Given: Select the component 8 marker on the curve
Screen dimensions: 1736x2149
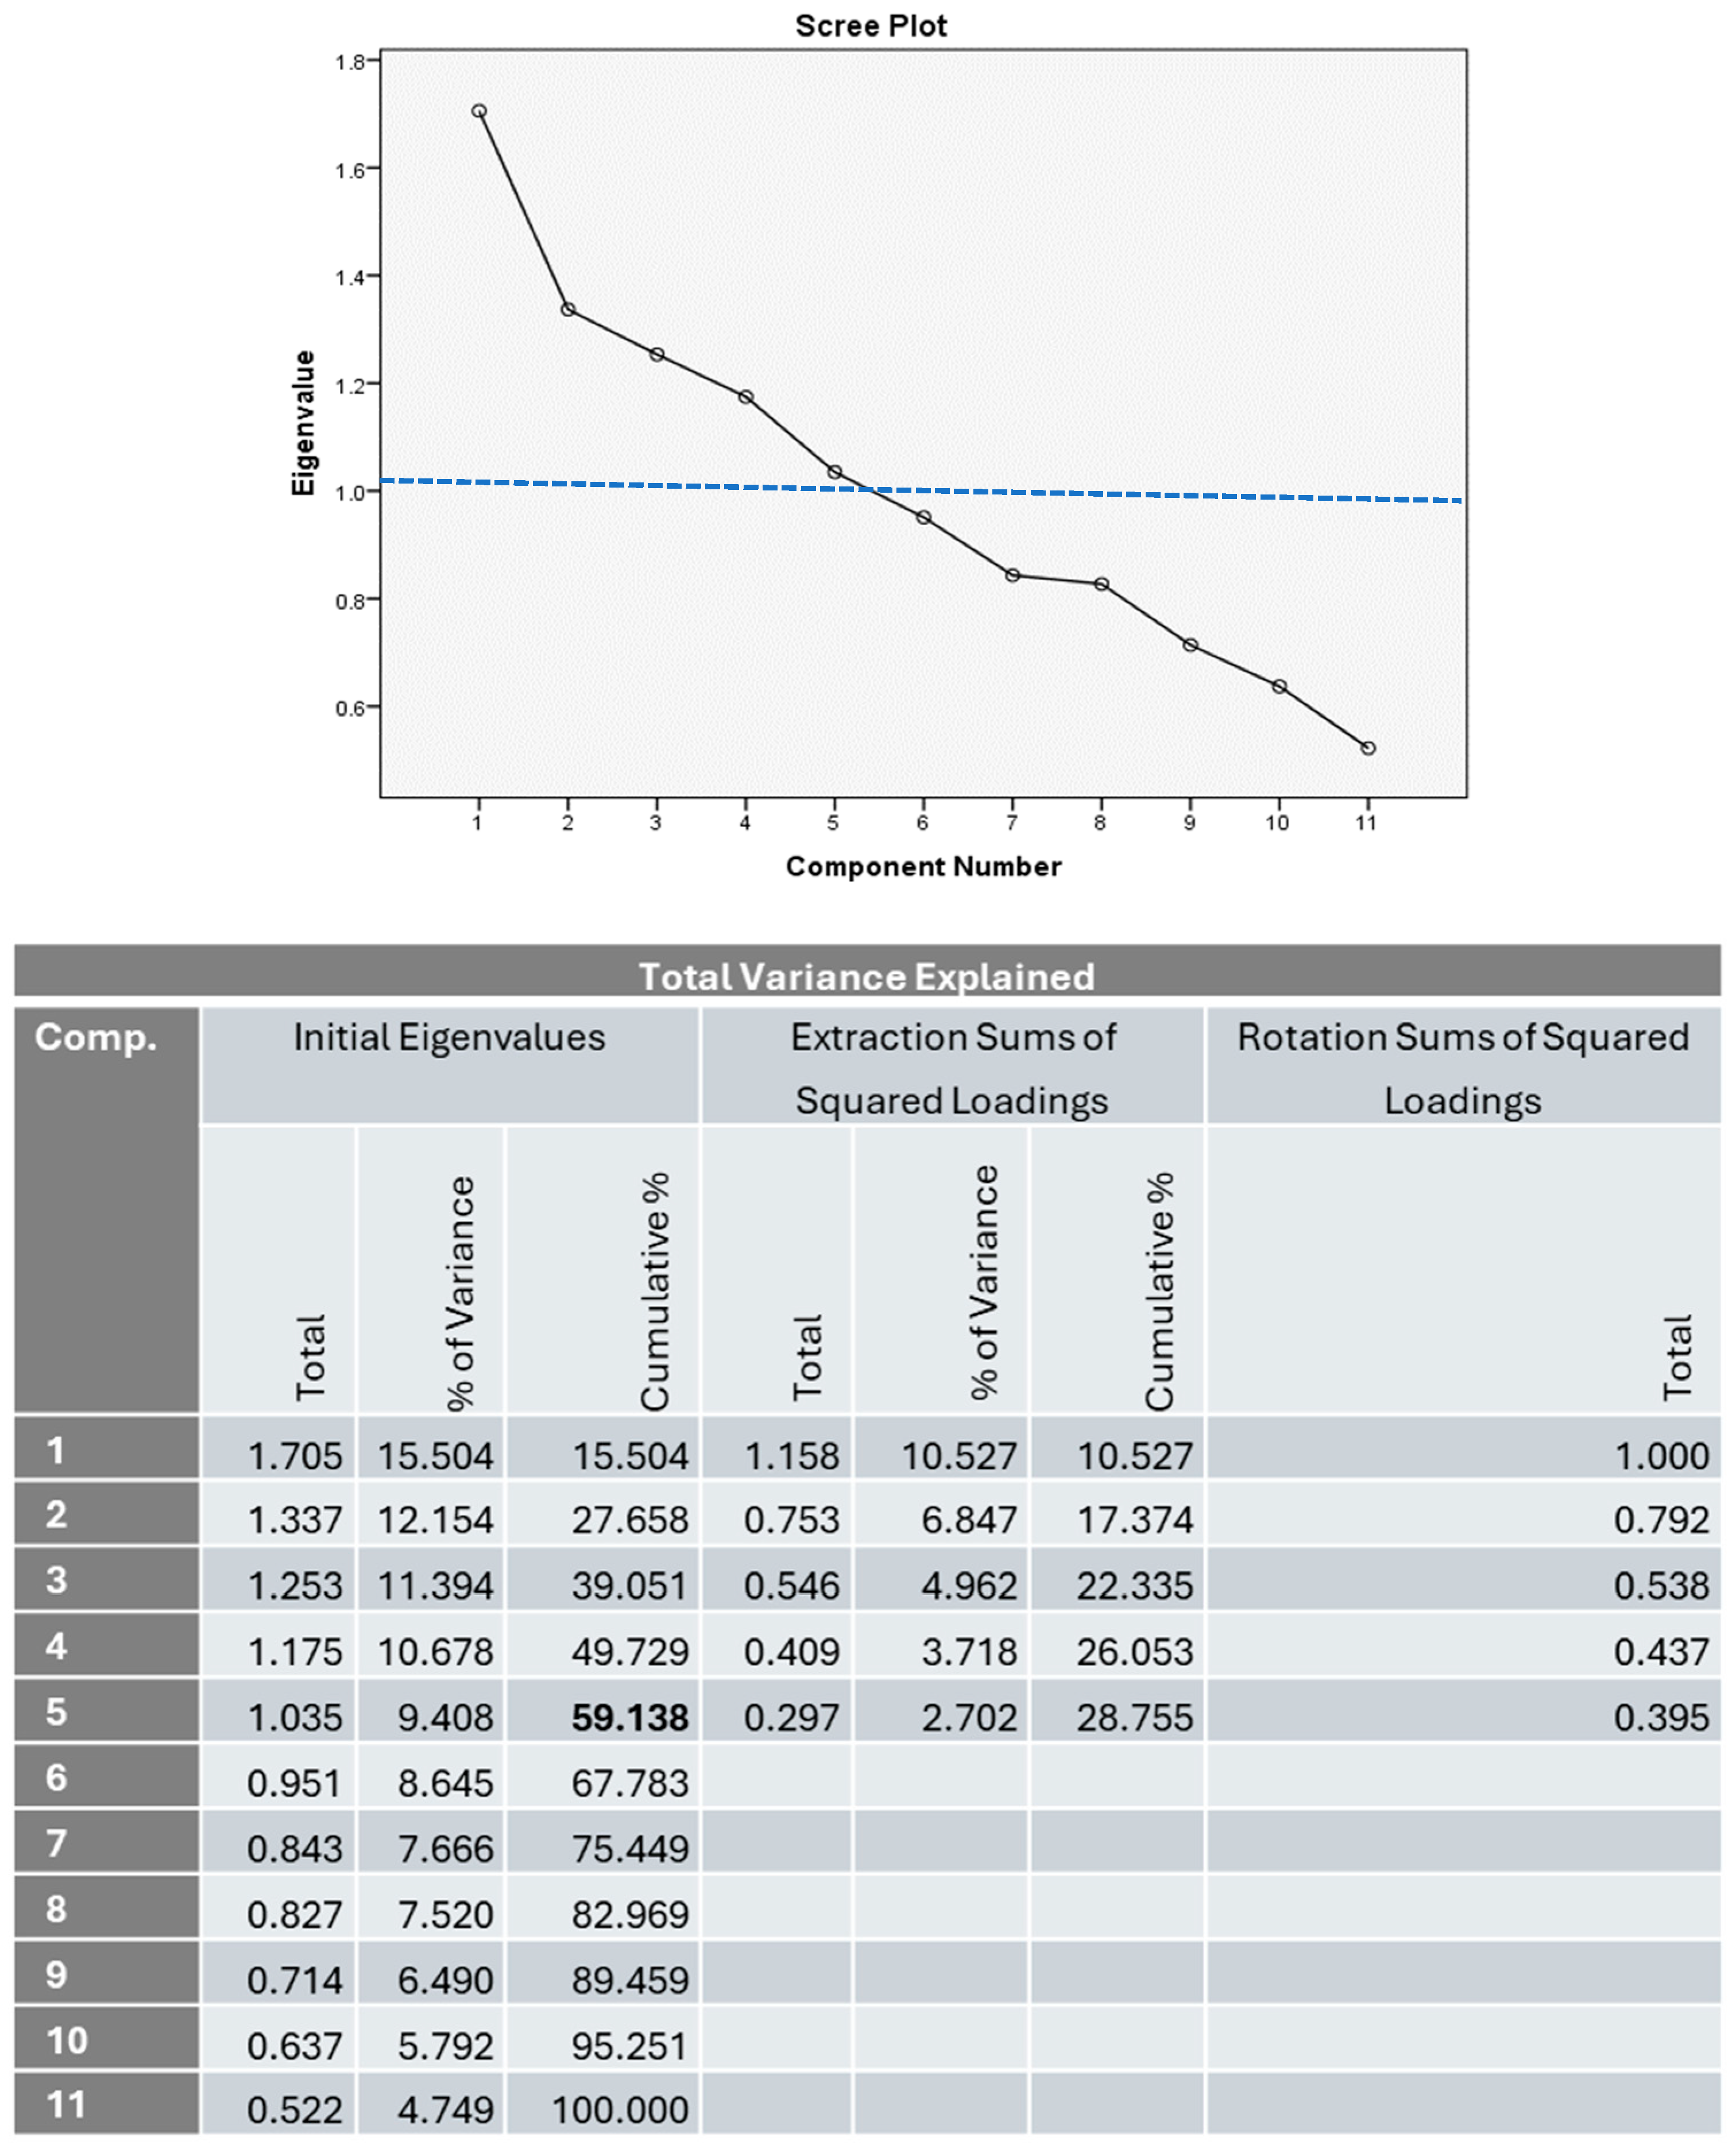Looking at the screenshot, I should (x=1101, y=584).
